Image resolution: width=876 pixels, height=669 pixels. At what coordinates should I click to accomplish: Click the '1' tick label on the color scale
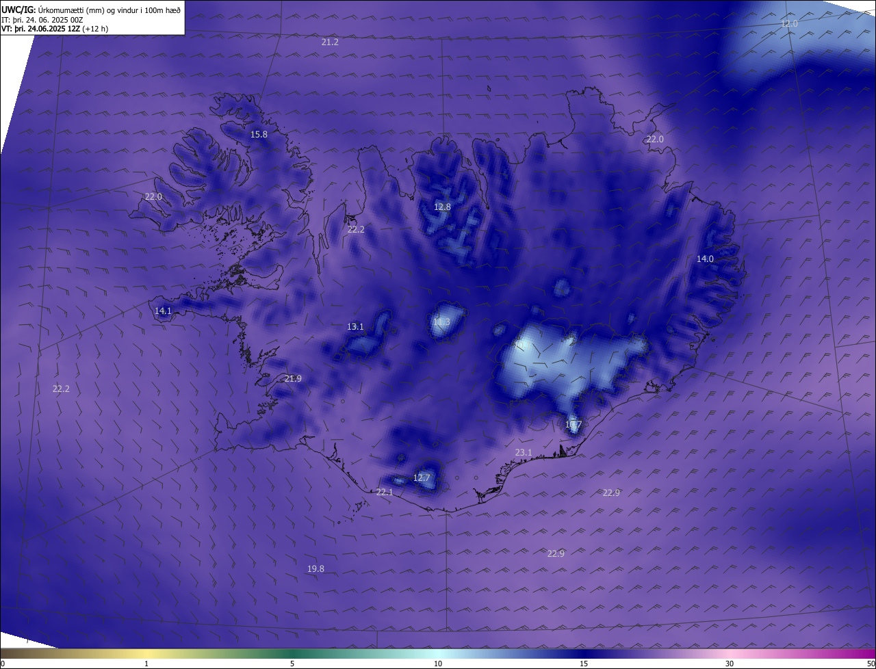tap(146, 664)
